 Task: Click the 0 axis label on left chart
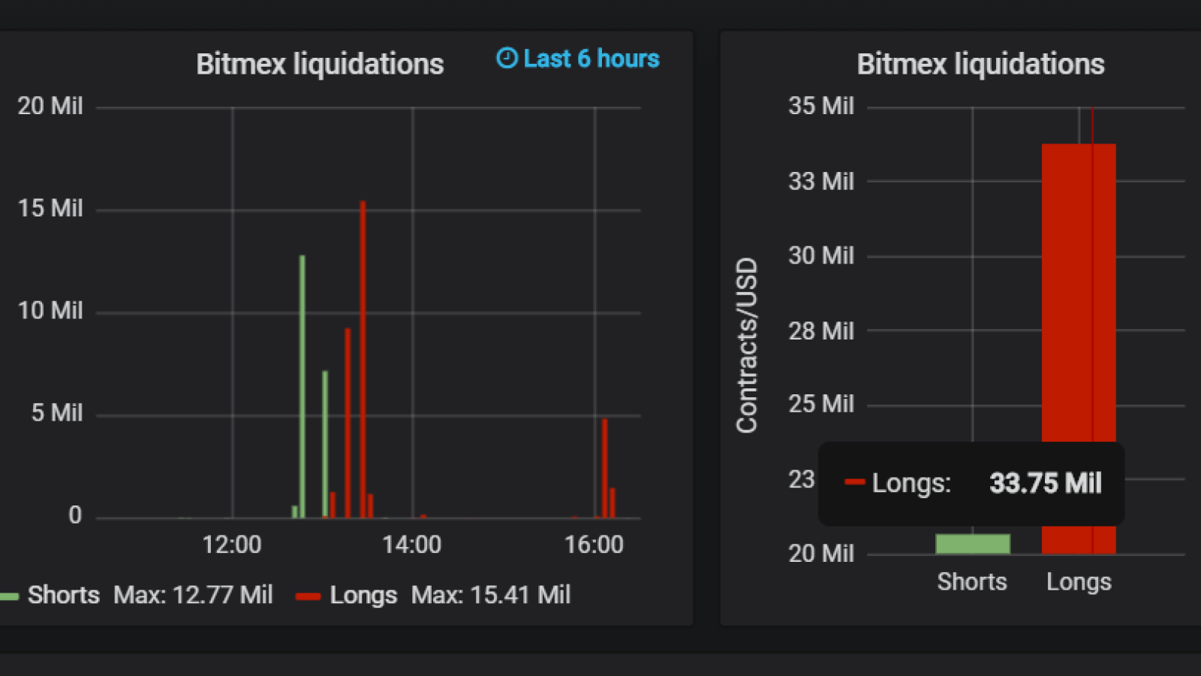[x=75, y=515]
